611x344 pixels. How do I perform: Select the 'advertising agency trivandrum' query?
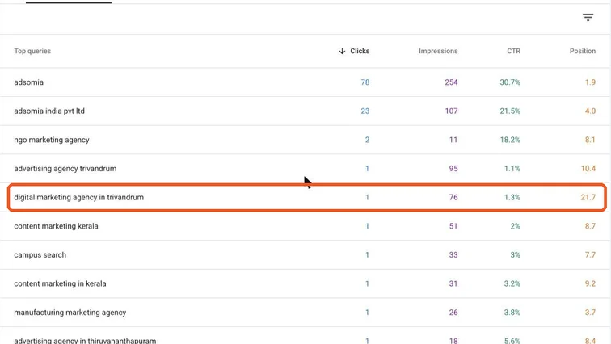pos(65,169)
